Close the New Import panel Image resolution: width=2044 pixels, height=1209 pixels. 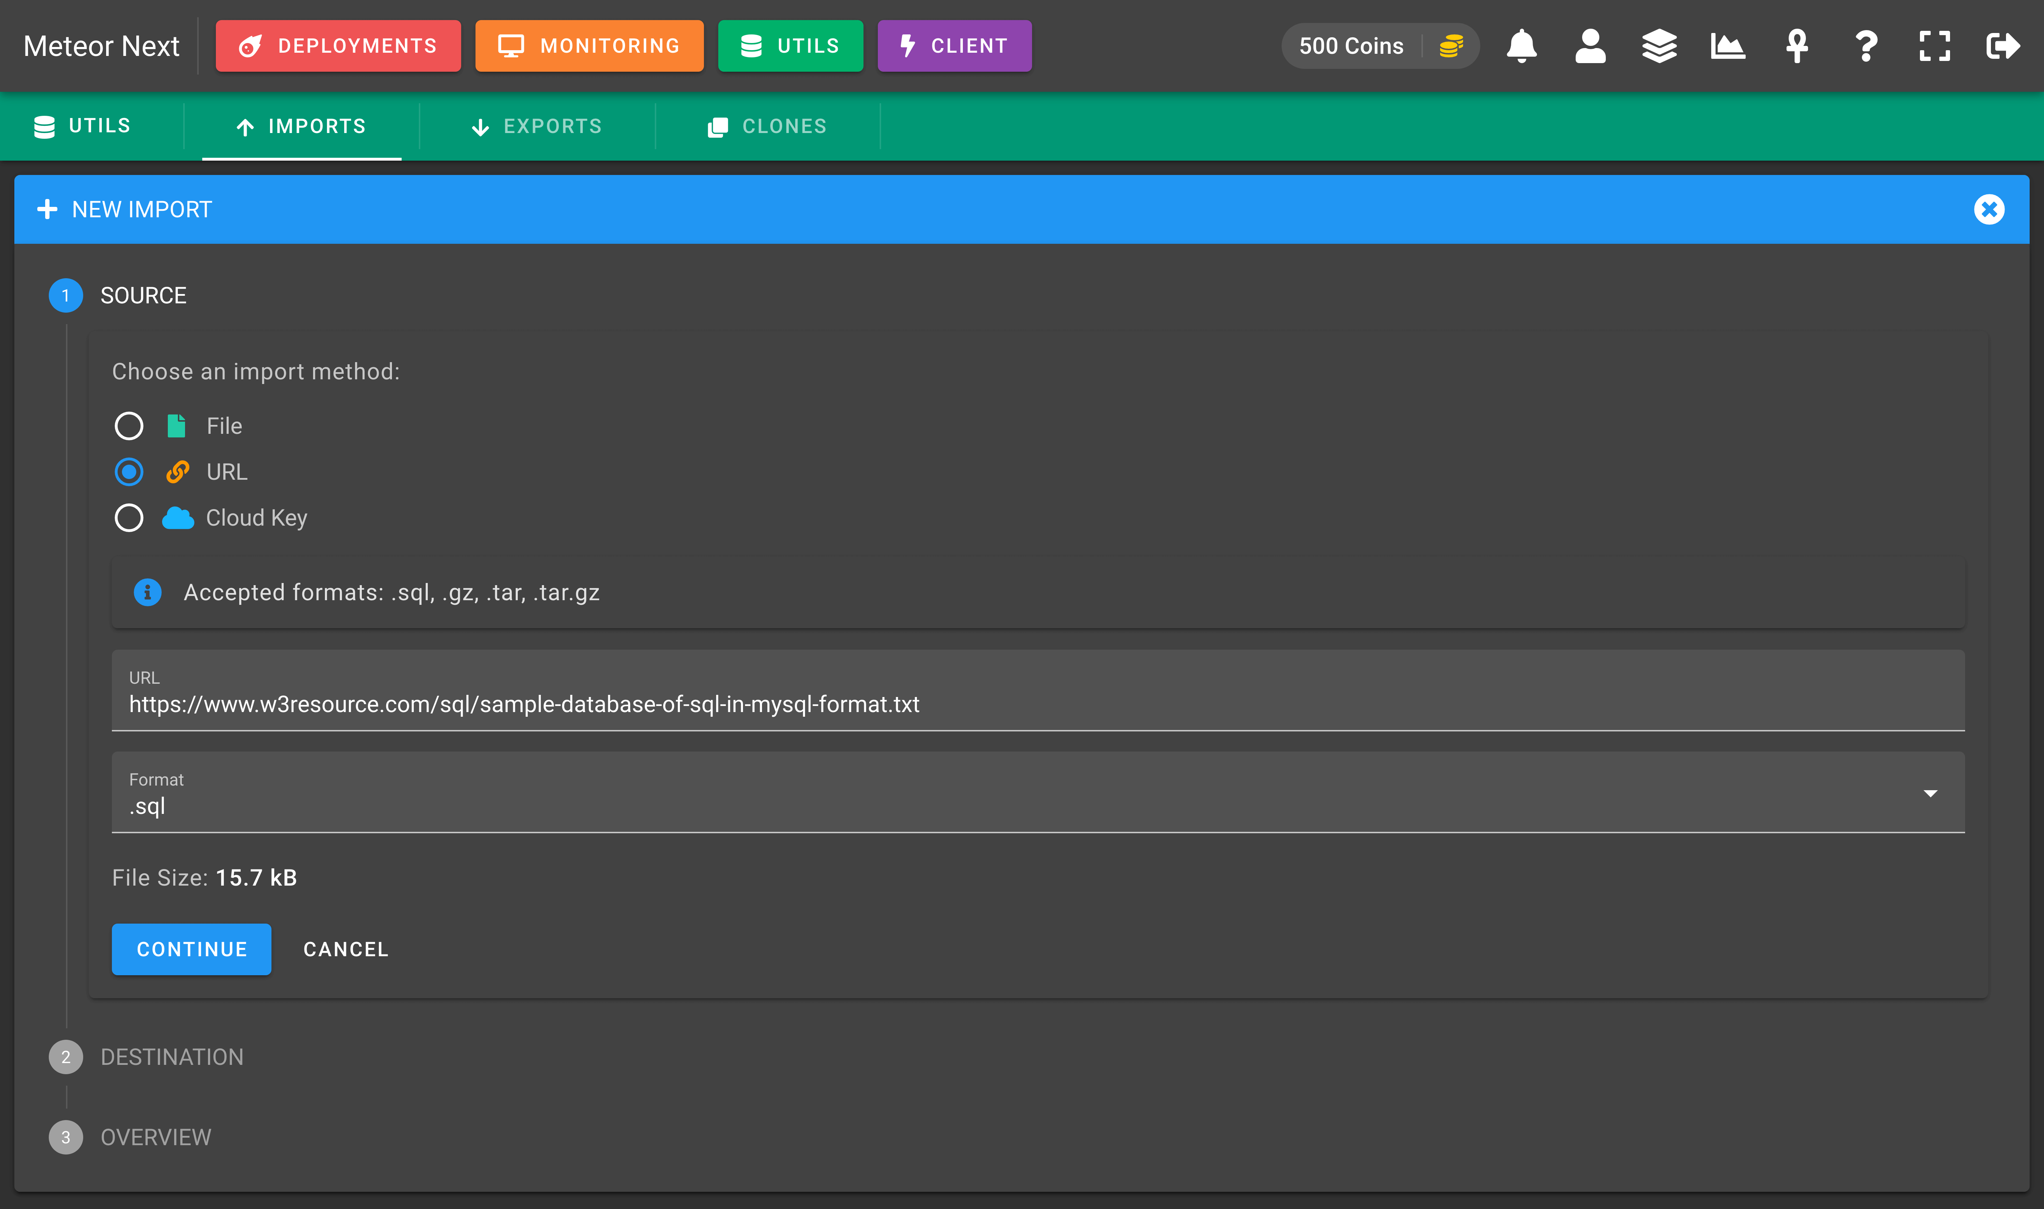[x=1989, y=209]
